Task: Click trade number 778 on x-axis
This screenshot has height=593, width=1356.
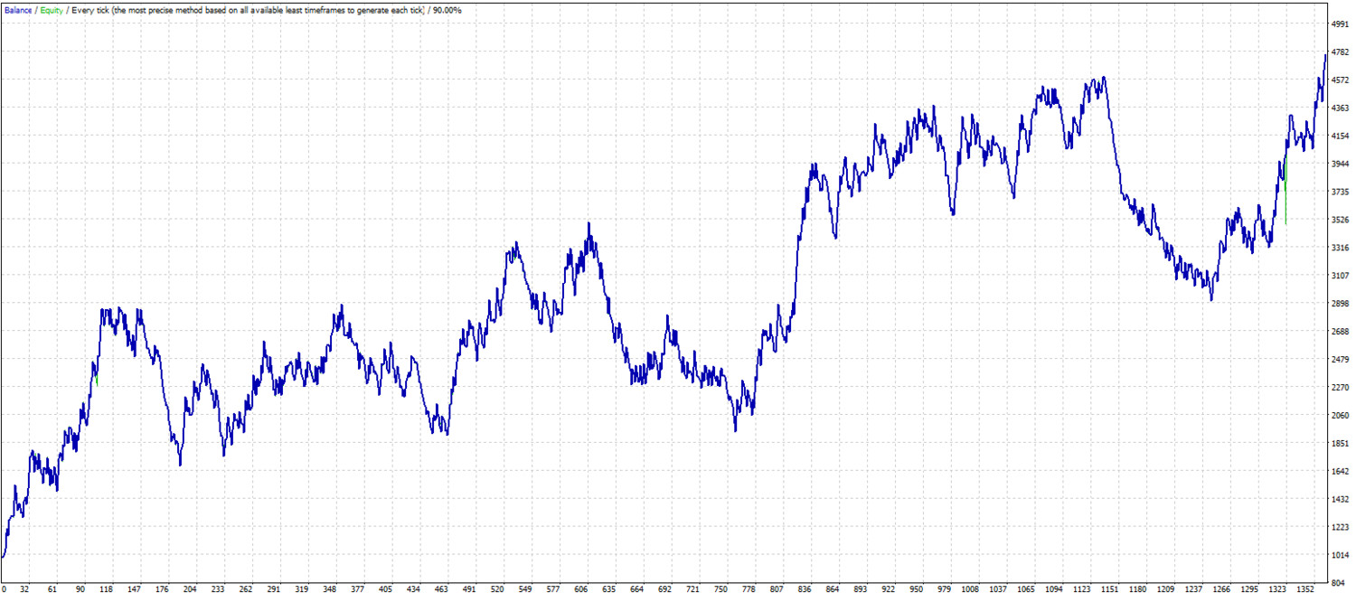Action: point(747,588)
